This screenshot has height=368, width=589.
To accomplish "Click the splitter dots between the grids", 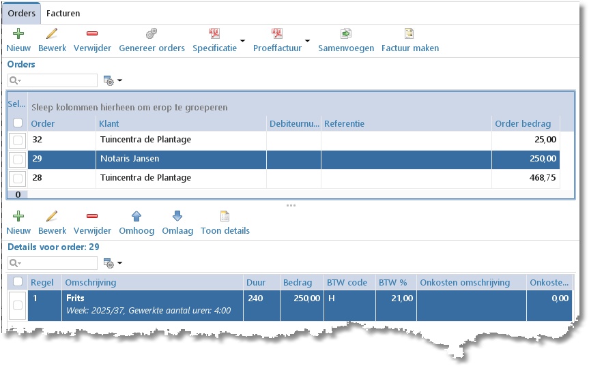I will coord(291,206).
